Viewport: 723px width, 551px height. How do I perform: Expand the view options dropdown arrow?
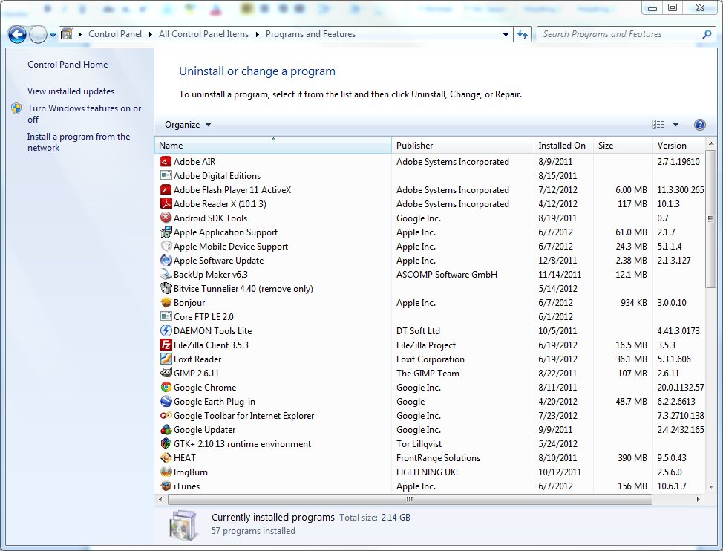pyautogui.click(x=675, y=125)
